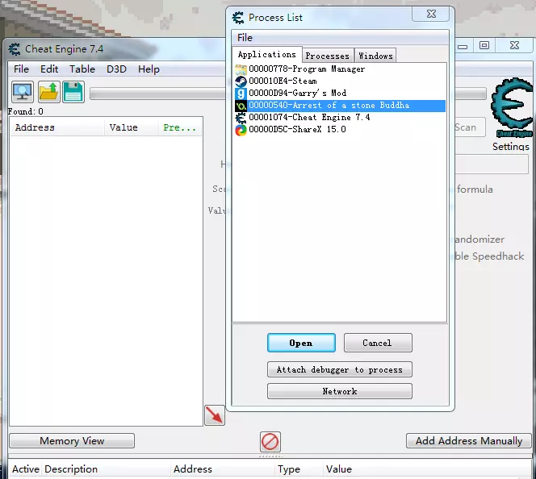Image resolution: width=536 pixels, height=479 pixels.
Task: Click the Program Manager folder icon
Action: pos(241,69)
